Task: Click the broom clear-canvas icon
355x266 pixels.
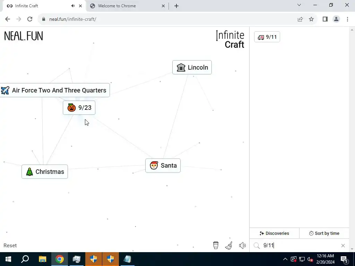Action: [229, 246]
